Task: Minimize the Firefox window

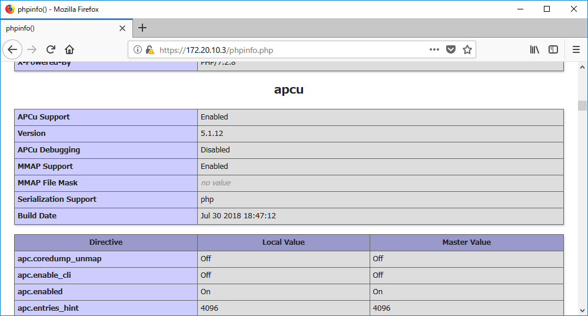Action: click(520, 9)
